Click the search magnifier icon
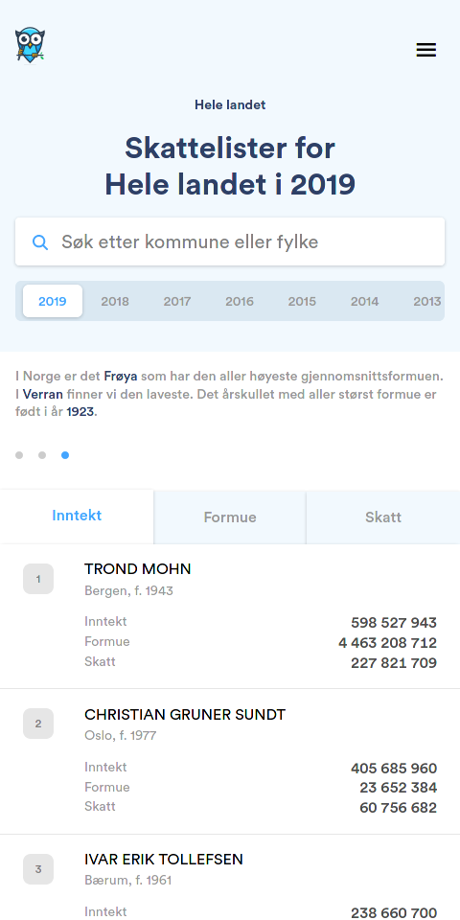The width and height of the screenshot is (460, 920). pyautogui.click(x=40, y=241)
